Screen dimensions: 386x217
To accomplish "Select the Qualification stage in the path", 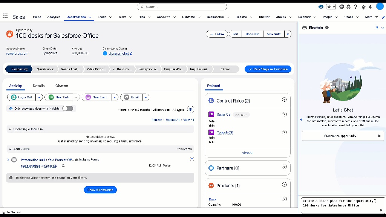I will point(45,69).
